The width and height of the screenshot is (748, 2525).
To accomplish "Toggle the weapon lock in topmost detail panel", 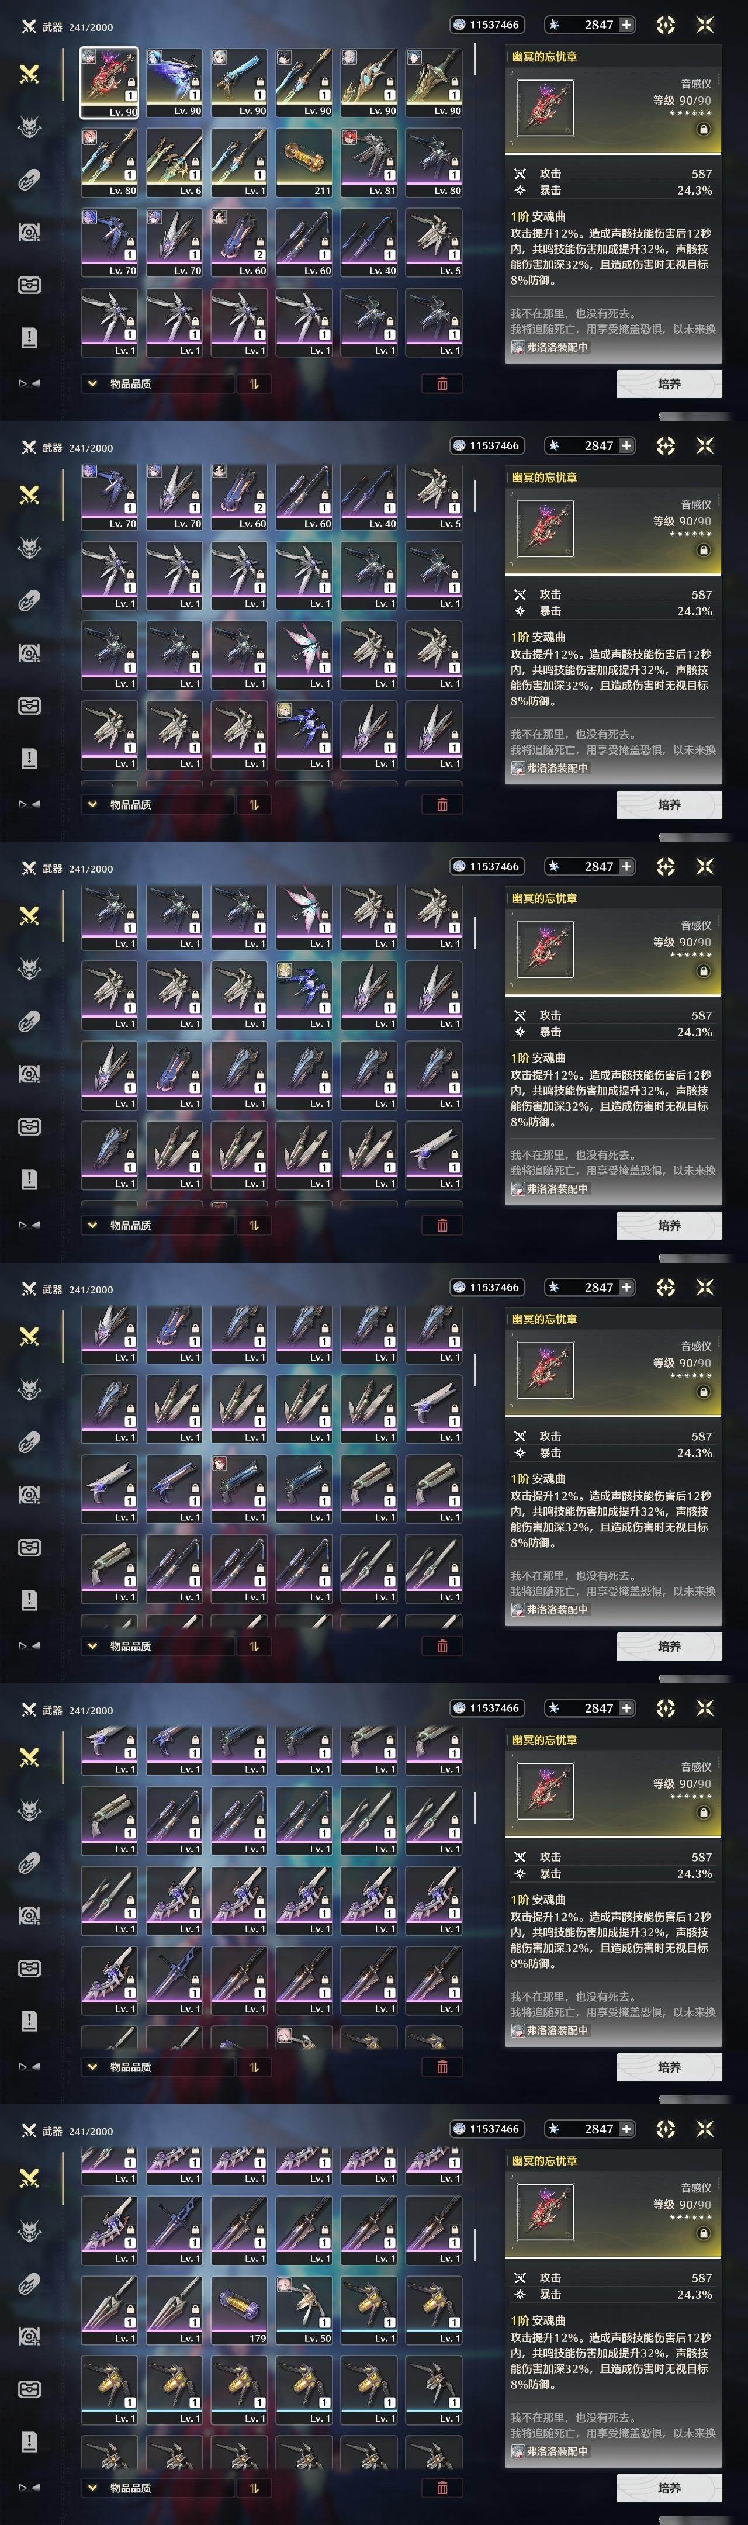I will pos(703,129).
